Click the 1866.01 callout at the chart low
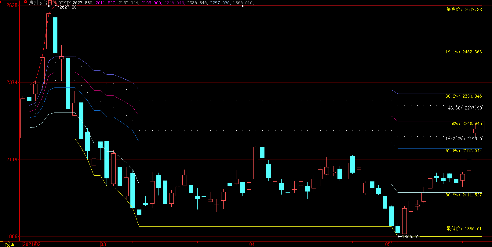492x247 pixels. coord(410,237)
